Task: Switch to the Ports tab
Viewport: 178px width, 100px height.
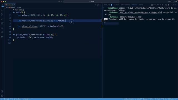Action: pyautogui.click(x=141, y=5)
